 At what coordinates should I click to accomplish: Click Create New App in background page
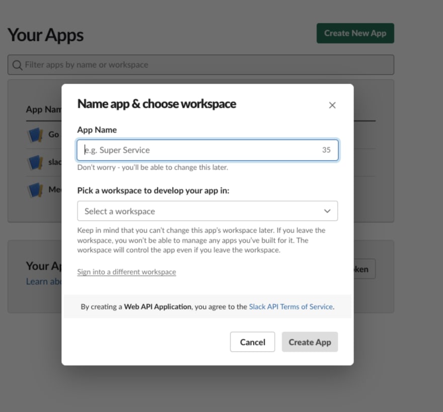tap(355, 33)
